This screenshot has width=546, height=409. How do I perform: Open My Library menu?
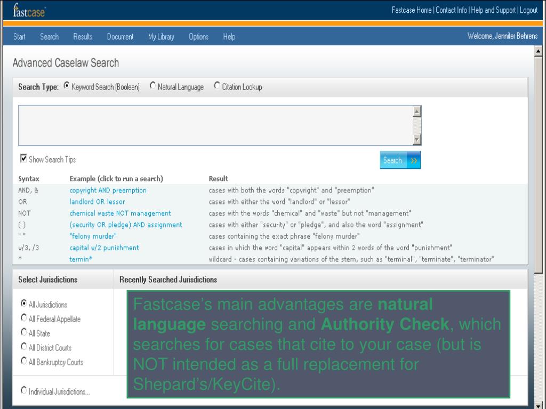tap(161, 37)
